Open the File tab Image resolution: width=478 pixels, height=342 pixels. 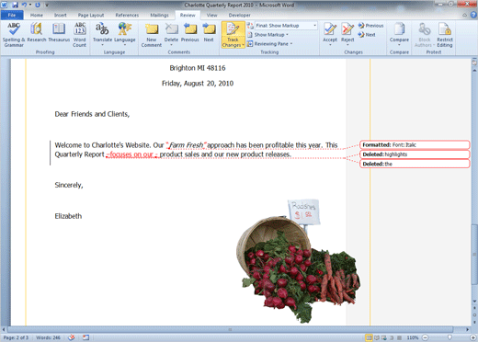(x=12, y=15)
